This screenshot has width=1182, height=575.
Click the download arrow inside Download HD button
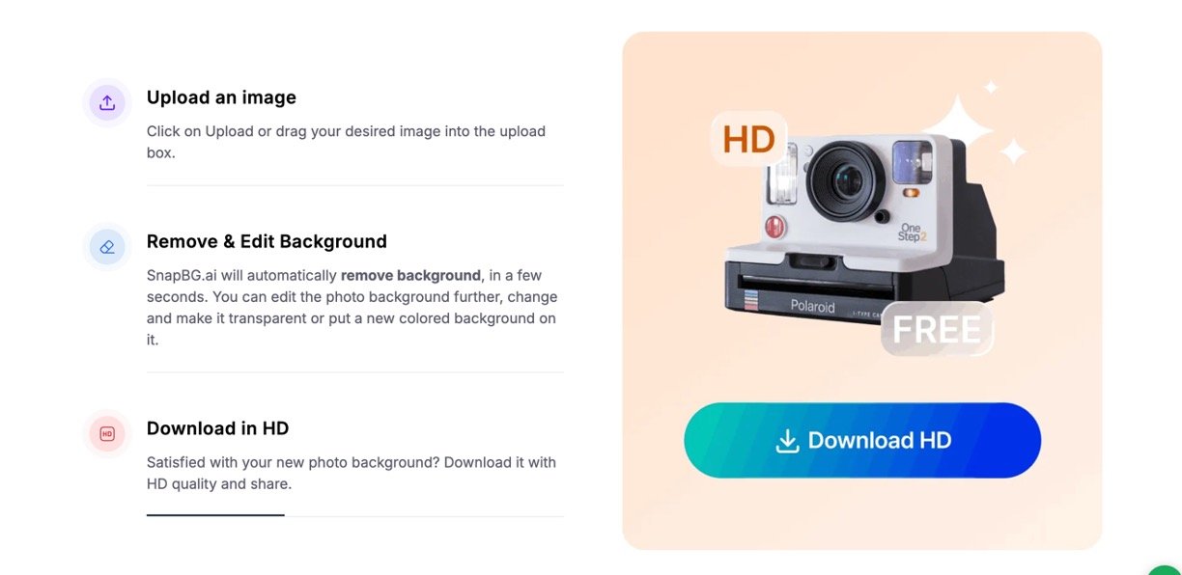pos(788,441)
